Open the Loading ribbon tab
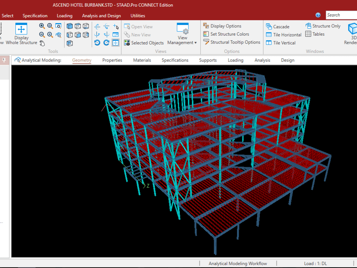Screen dimensions: 357x268 point(65,16)
